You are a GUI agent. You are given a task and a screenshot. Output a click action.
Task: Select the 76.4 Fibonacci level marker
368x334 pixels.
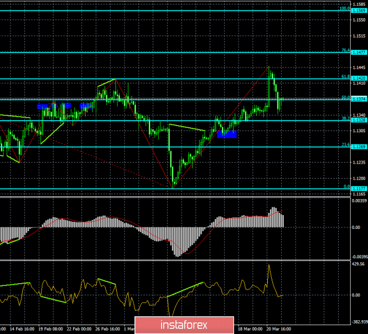click(x=345, y=50)
